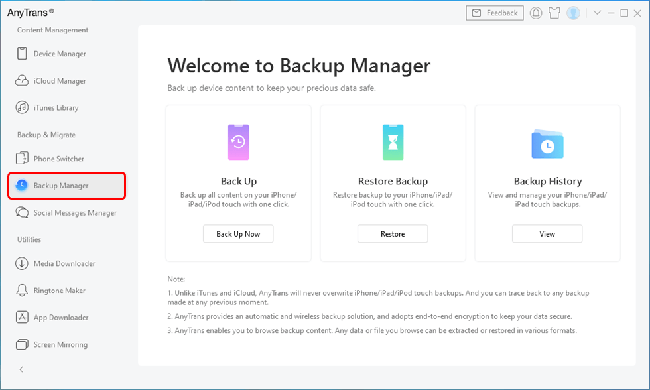Click the purple Back Up phone illustration
This screenshot has width=650, height=390.
[x=238, y=142]
